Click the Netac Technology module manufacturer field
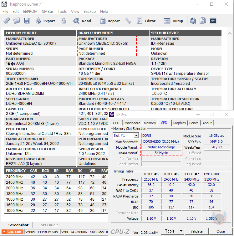The image size is (234, 236). pos(161,147)
